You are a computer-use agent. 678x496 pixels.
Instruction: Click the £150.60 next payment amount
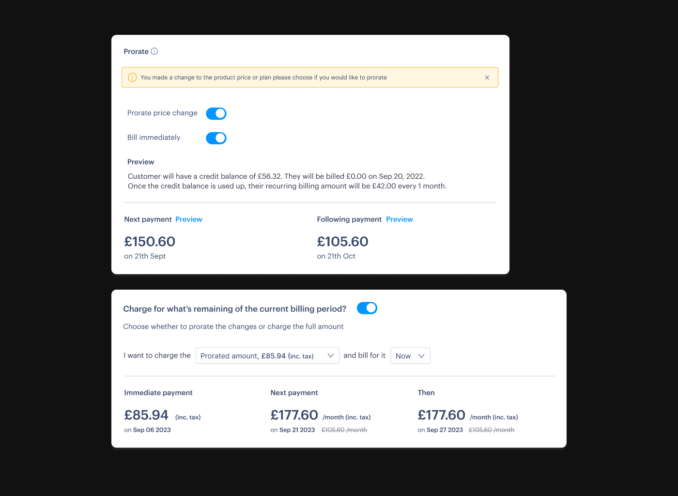coord(150,241)
